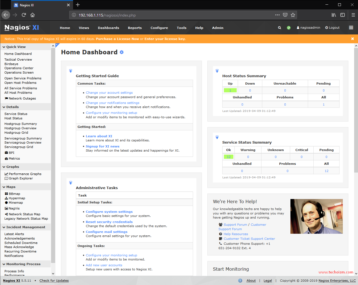The height and width of the screenshot is (285, 358).
Task: Open the hamburger menu in the Nagios header
Action: 351,28
